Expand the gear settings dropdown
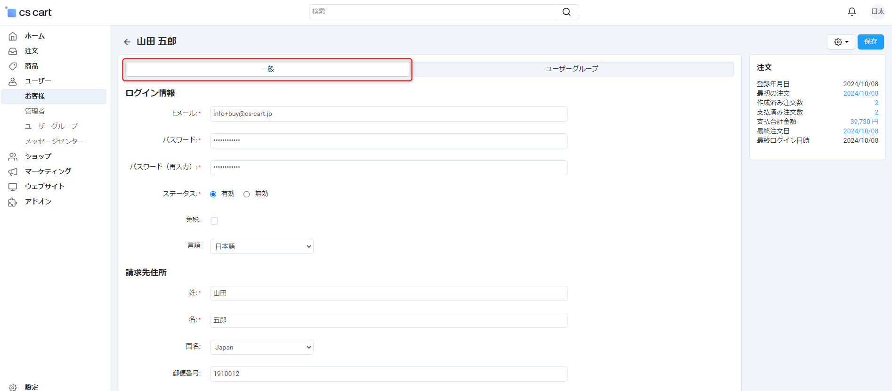 pyautogui.click(x=841, y=42)
